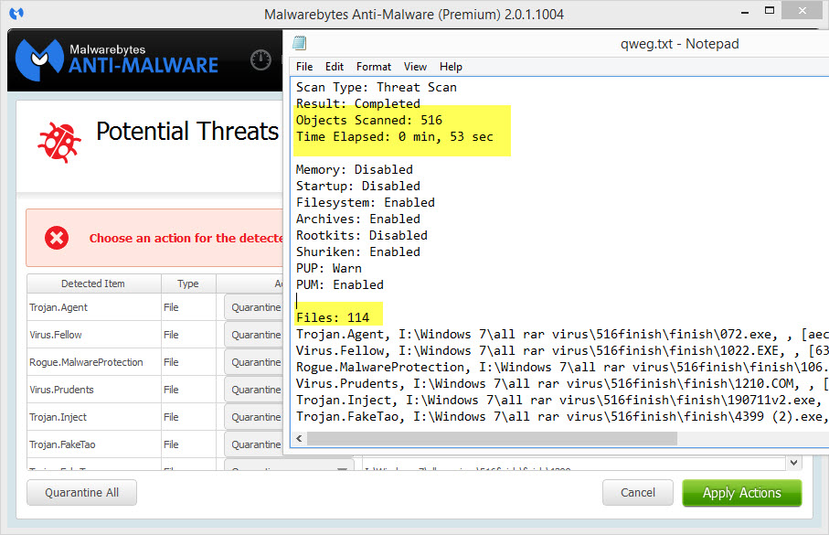Viewport: 829px width, 535px height.
Task: Open the Help menu in Notepad
Action: (x=451, y=67)
